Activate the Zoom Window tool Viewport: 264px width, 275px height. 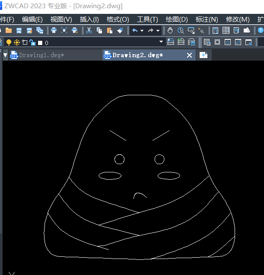pos(191,30)
